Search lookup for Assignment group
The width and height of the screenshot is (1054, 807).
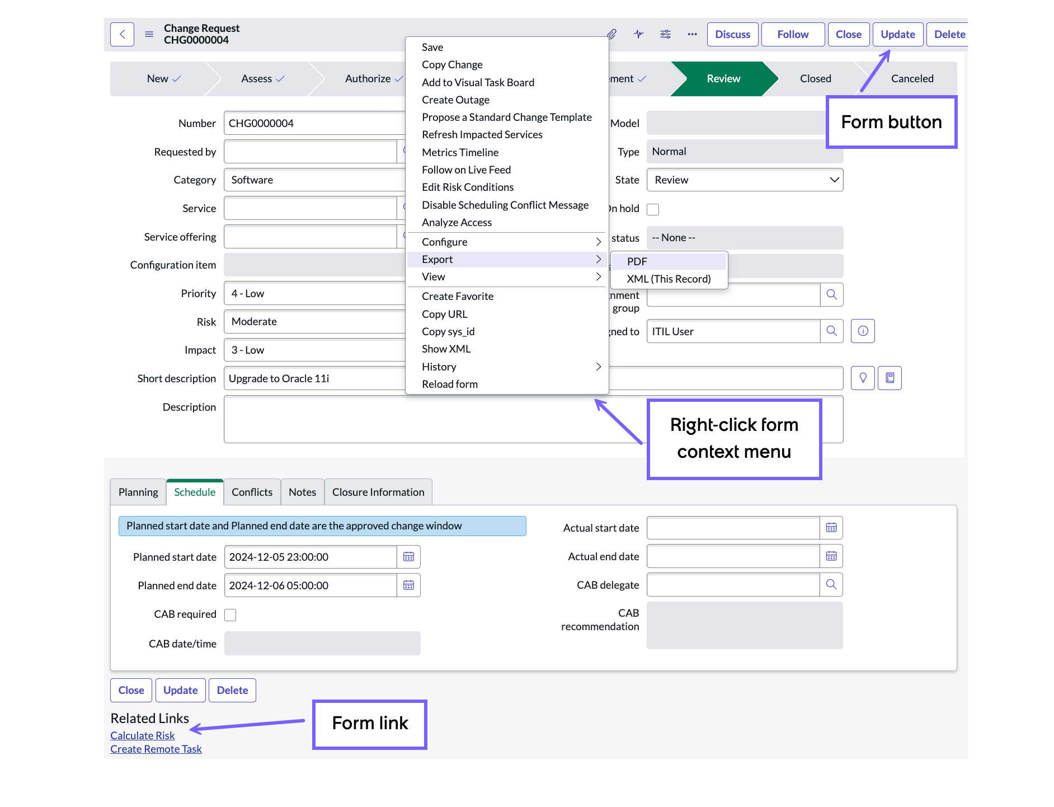[832, 294]
